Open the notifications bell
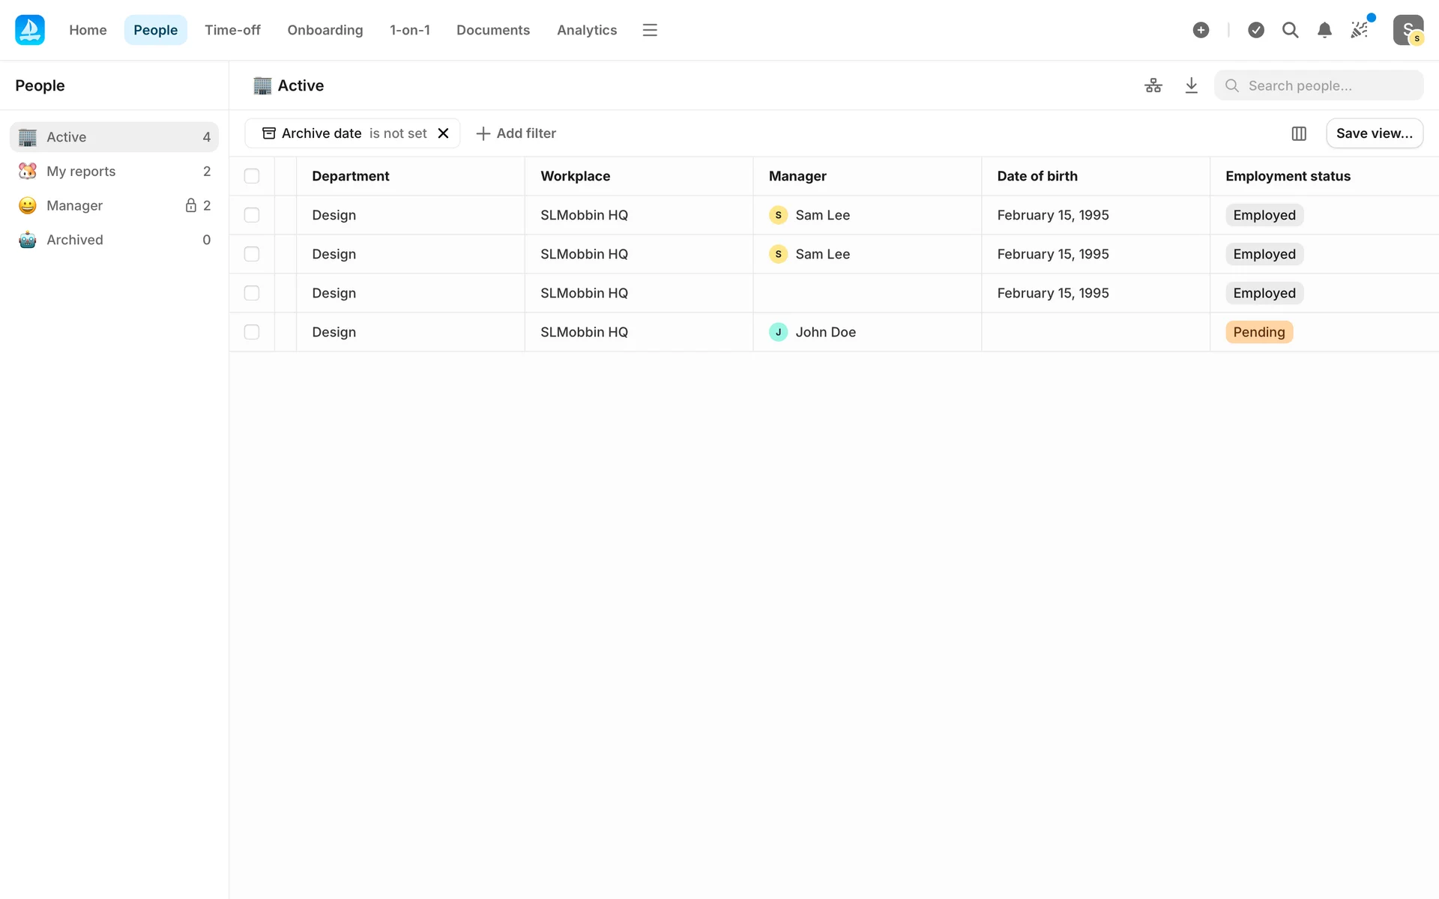Screen dimensions: 1439x899 tap(1324, 30)
